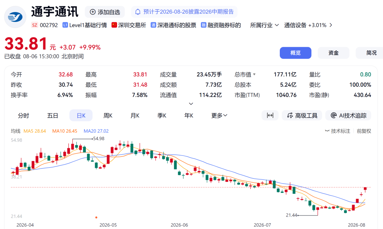The image size is (383, 229).
Task: Toggle the 总市值 dropdown triangle
Action: click(x=254, y=74)
